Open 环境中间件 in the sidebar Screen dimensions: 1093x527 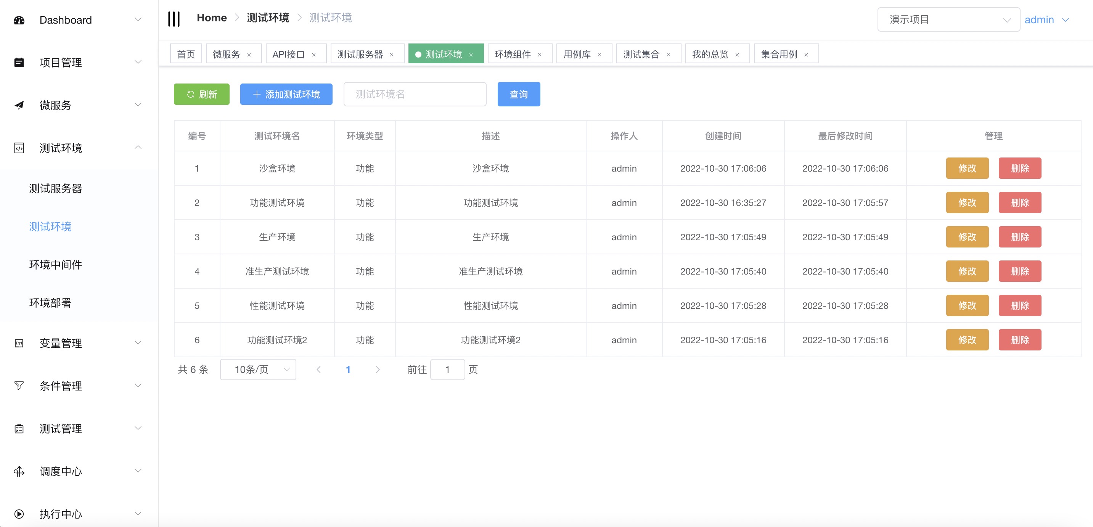56,265
